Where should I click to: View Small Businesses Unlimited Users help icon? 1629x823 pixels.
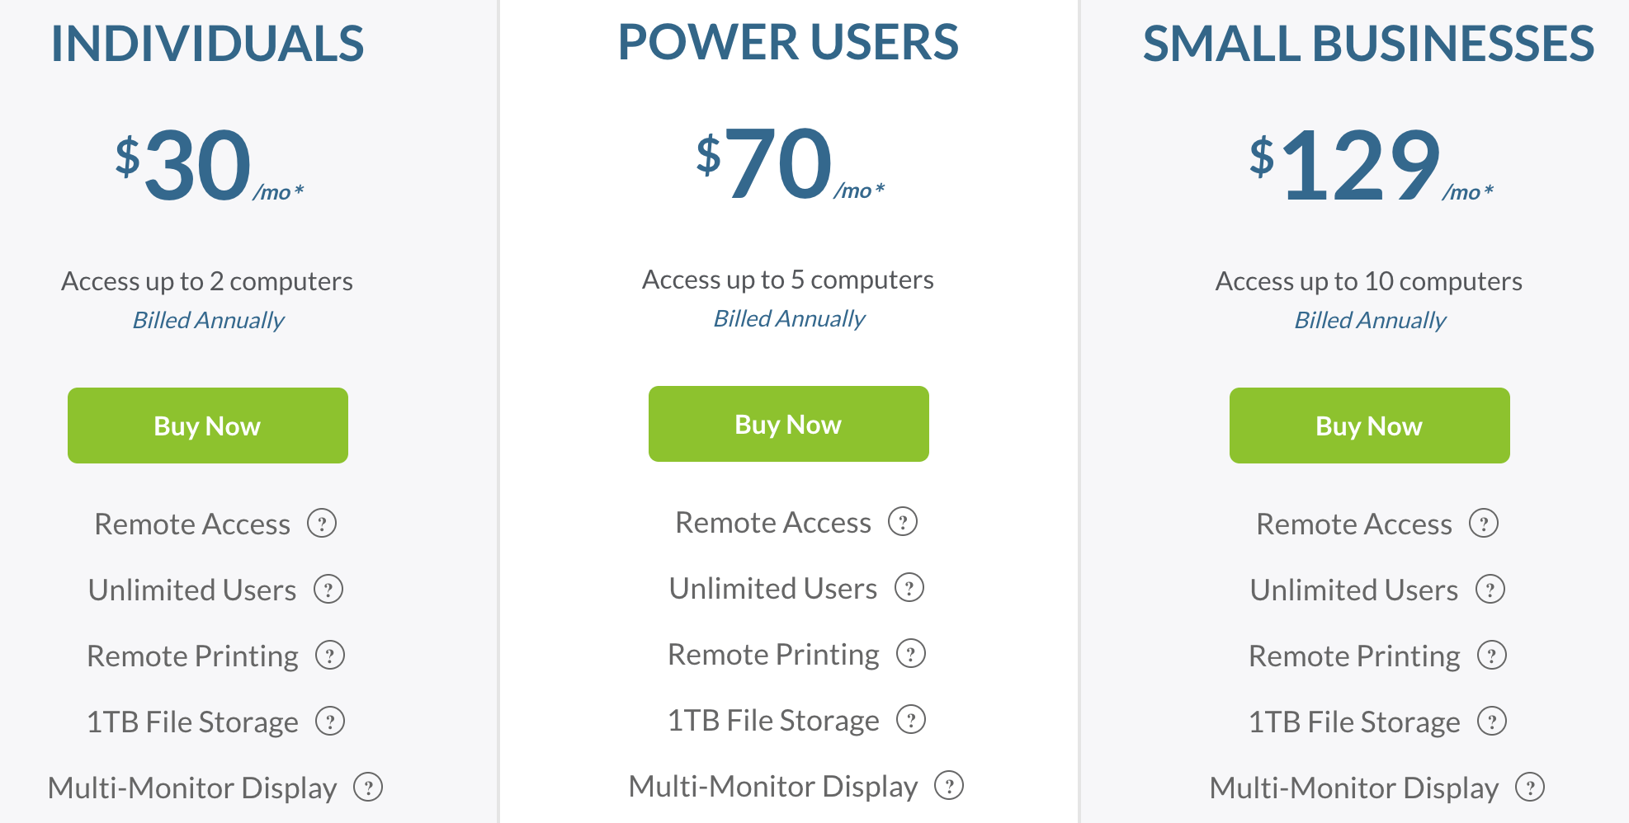[x=1490, y=590]
